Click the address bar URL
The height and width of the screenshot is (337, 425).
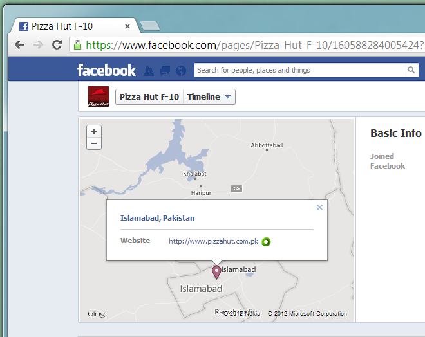point(254,45)
